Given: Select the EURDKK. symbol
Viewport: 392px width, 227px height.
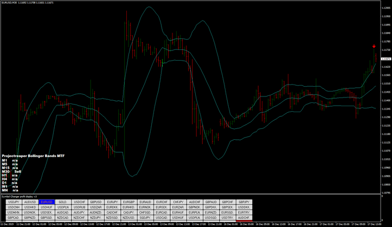Looking at the screenshot, I should [x=112, y=207].
